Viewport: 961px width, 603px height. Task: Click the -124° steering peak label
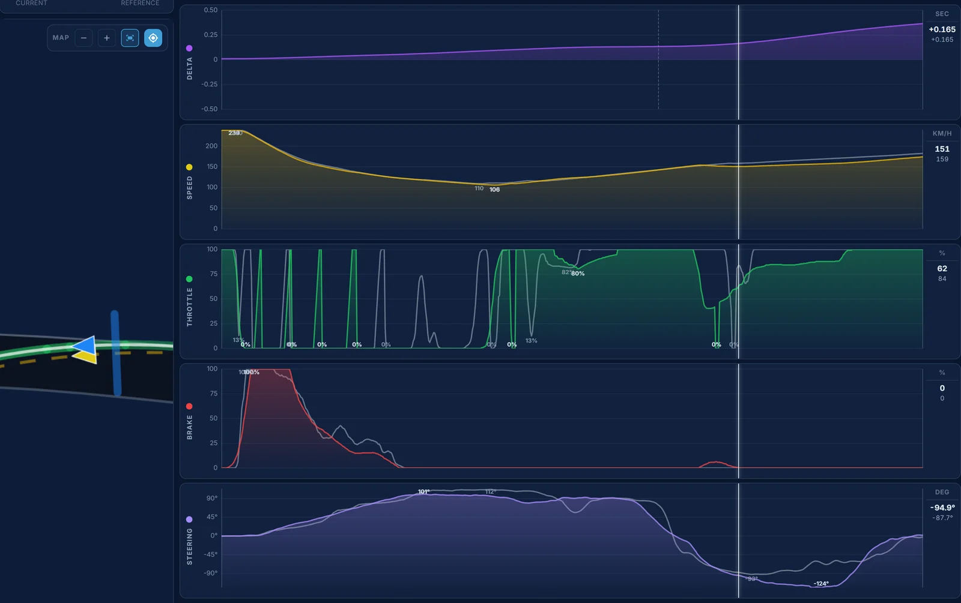[x=821, y=584]
